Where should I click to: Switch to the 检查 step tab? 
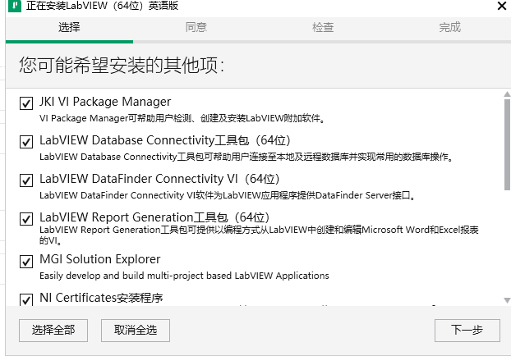tap(323, 27)
